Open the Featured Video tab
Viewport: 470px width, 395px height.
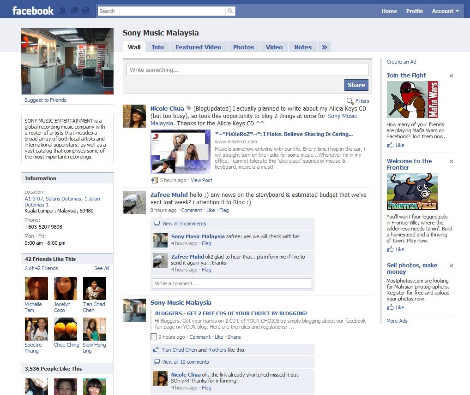pos(198,47)
